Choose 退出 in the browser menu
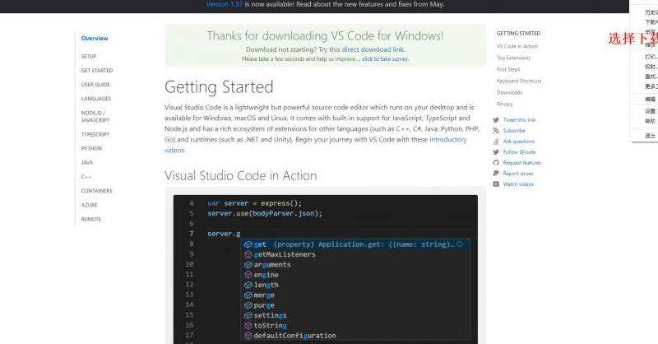Viewport: 658px width, 344px height. click(x=650, y=136)
